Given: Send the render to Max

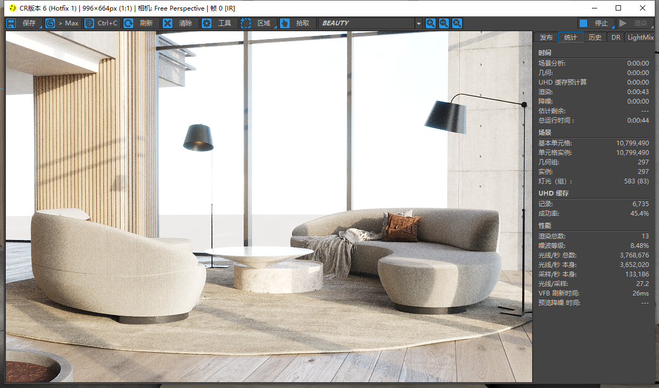Looking at the screenshot, I should (x=62, y=23).
